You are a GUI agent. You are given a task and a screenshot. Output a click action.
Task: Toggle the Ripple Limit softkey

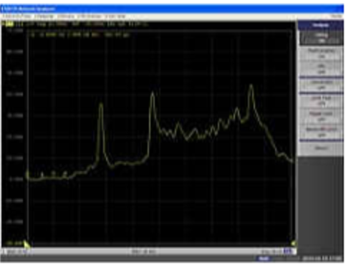[x=320, y=116]
